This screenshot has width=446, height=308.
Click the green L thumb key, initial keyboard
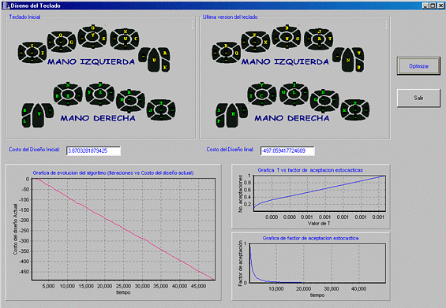(25, 121)
